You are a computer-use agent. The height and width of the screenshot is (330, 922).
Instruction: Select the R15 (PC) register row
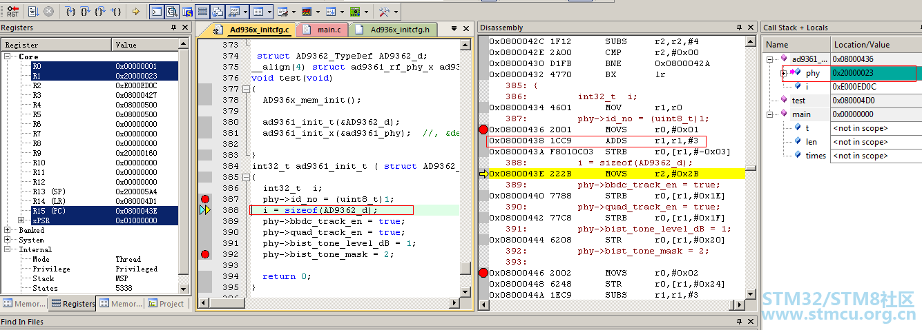click(104, 211)
